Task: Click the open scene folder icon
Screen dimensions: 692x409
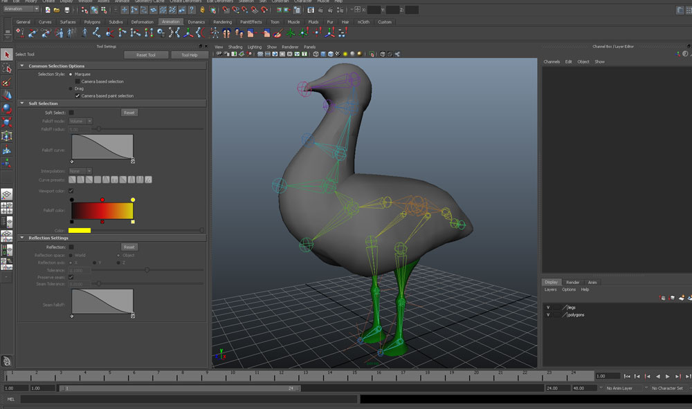Action: click(57, 10)
